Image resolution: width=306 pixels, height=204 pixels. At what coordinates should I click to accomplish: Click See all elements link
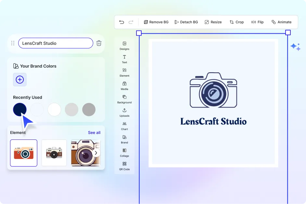[94, 133]
